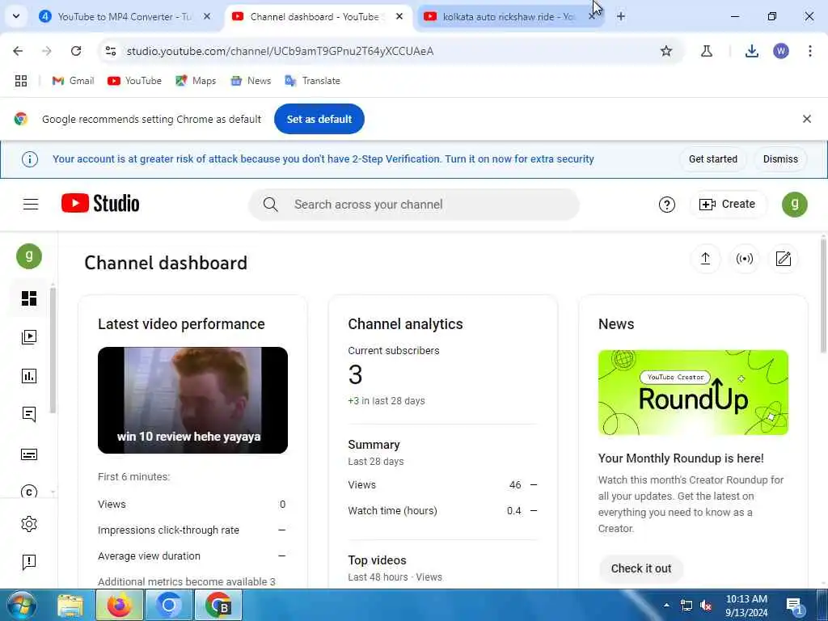Open the Settings gear in the sidebar

coord(29,524)
